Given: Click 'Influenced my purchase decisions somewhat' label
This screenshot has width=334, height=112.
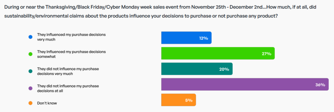Looking at the screenshot, I should [x=71, y=54].
